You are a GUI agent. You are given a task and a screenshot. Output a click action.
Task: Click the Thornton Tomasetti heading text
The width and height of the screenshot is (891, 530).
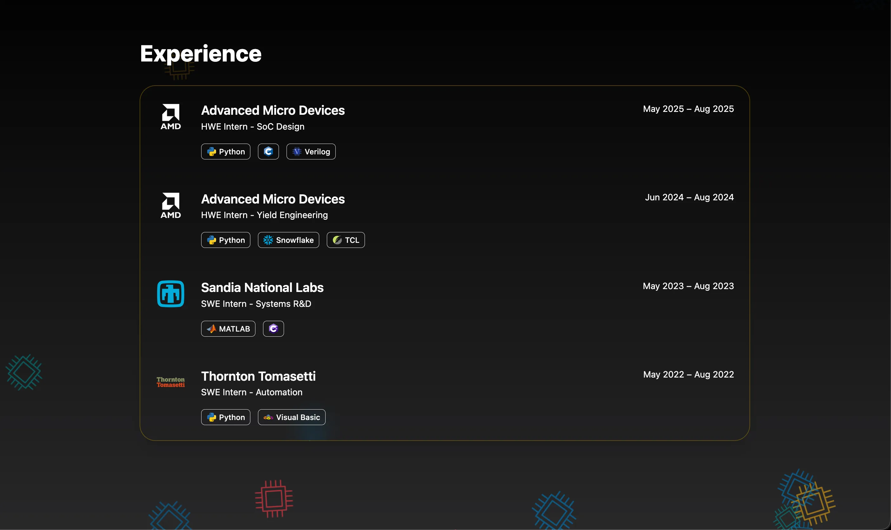pos(258,376)
